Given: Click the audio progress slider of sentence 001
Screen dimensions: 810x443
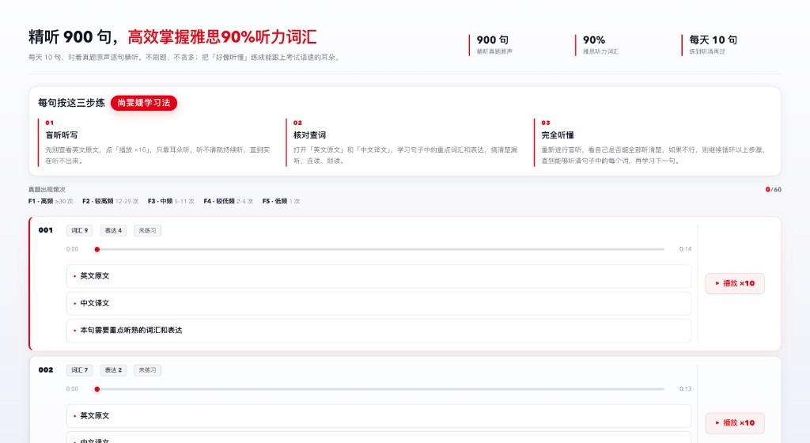Looking at the screenshot, I should pos(379,249).
